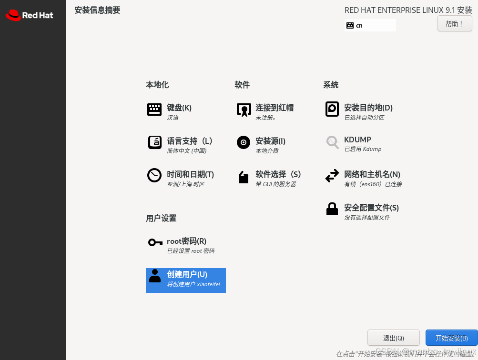
Task: Click the 用户设置 section heading
Action: pos(161,218)
